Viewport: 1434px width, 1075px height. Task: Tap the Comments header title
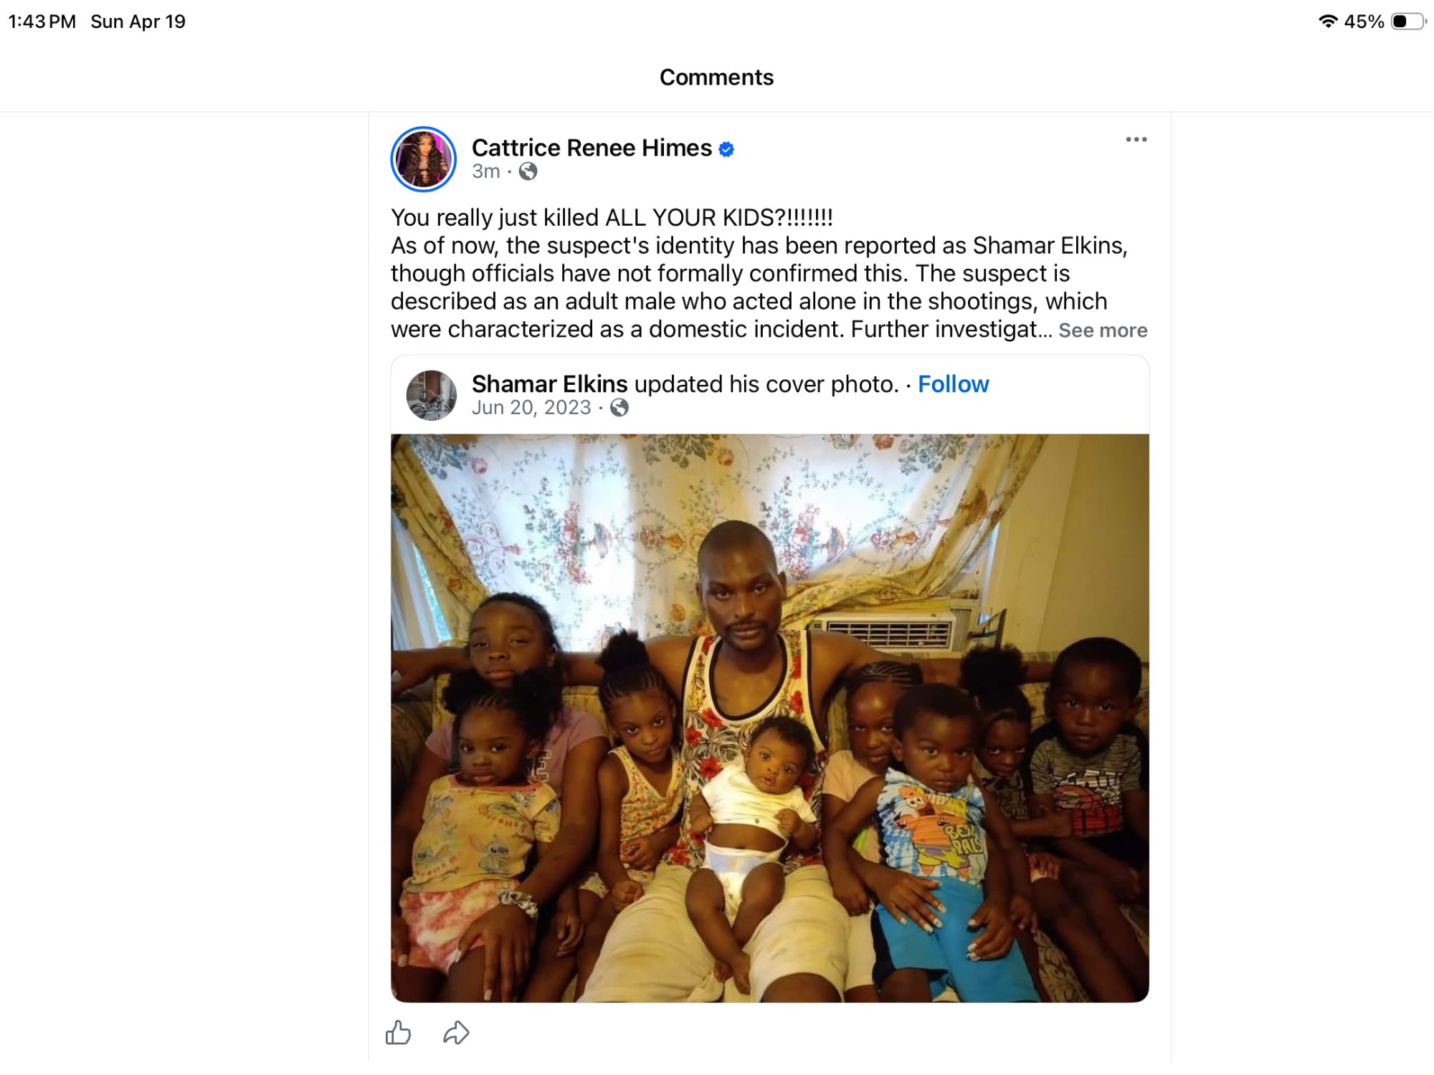(716, 77)
